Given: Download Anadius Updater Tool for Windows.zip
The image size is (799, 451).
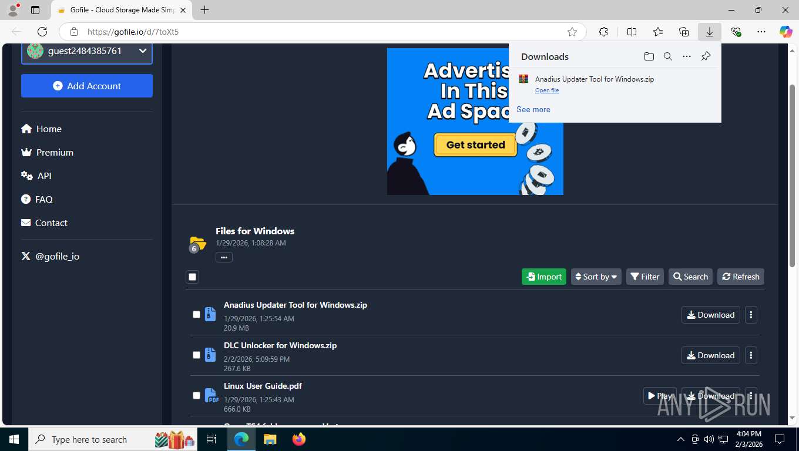Looking at the screenshot, I should (711, 315).
